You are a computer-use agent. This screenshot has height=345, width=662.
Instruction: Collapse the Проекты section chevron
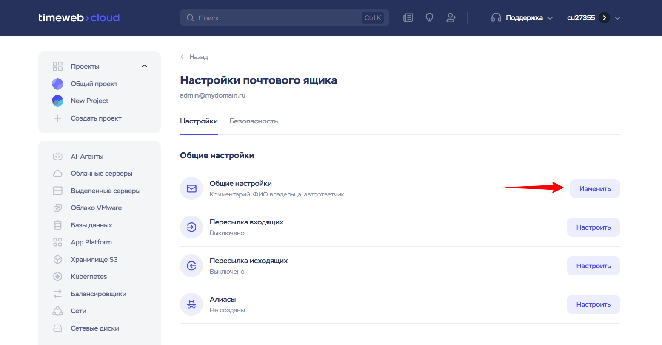tap(144, 66)
